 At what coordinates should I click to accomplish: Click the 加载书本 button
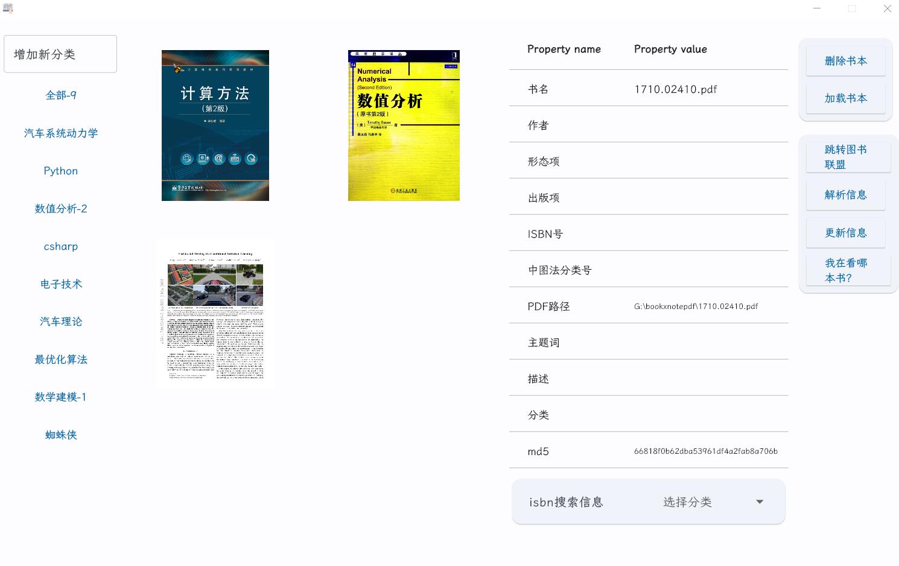845,98
